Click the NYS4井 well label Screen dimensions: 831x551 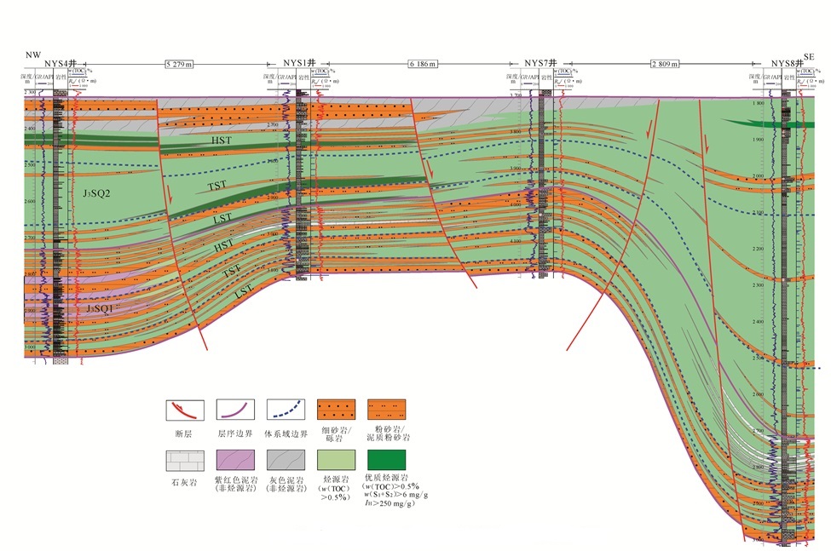click(61, 63)
